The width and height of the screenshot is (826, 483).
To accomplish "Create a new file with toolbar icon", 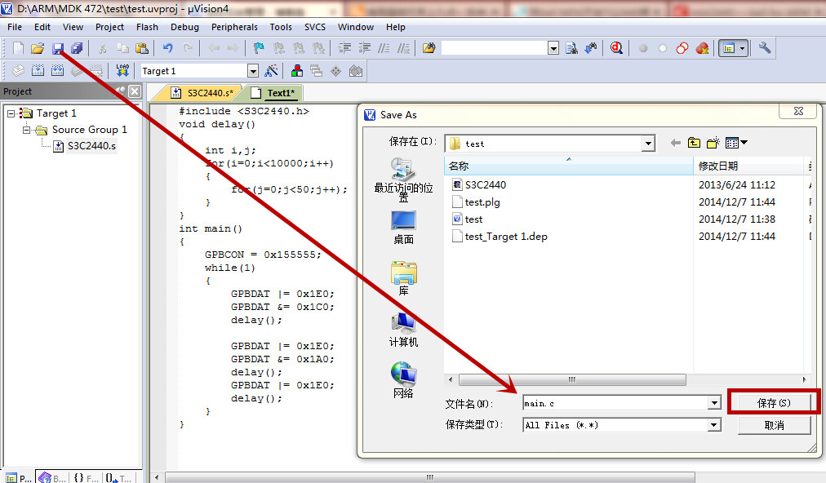I will [18, 48].
